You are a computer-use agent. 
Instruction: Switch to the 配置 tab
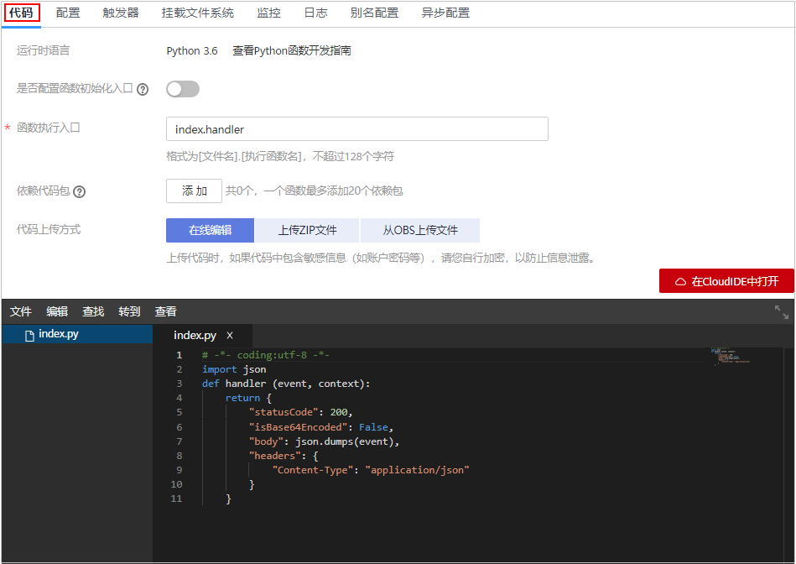point(68,13)
